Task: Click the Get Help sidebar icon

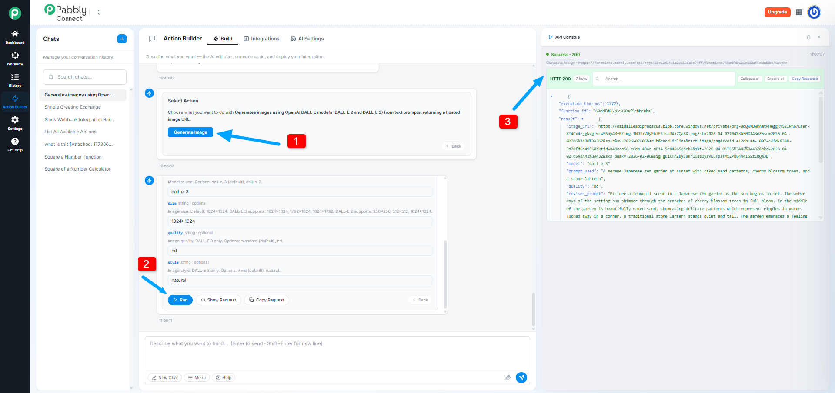Action: (x=15, y=145)
